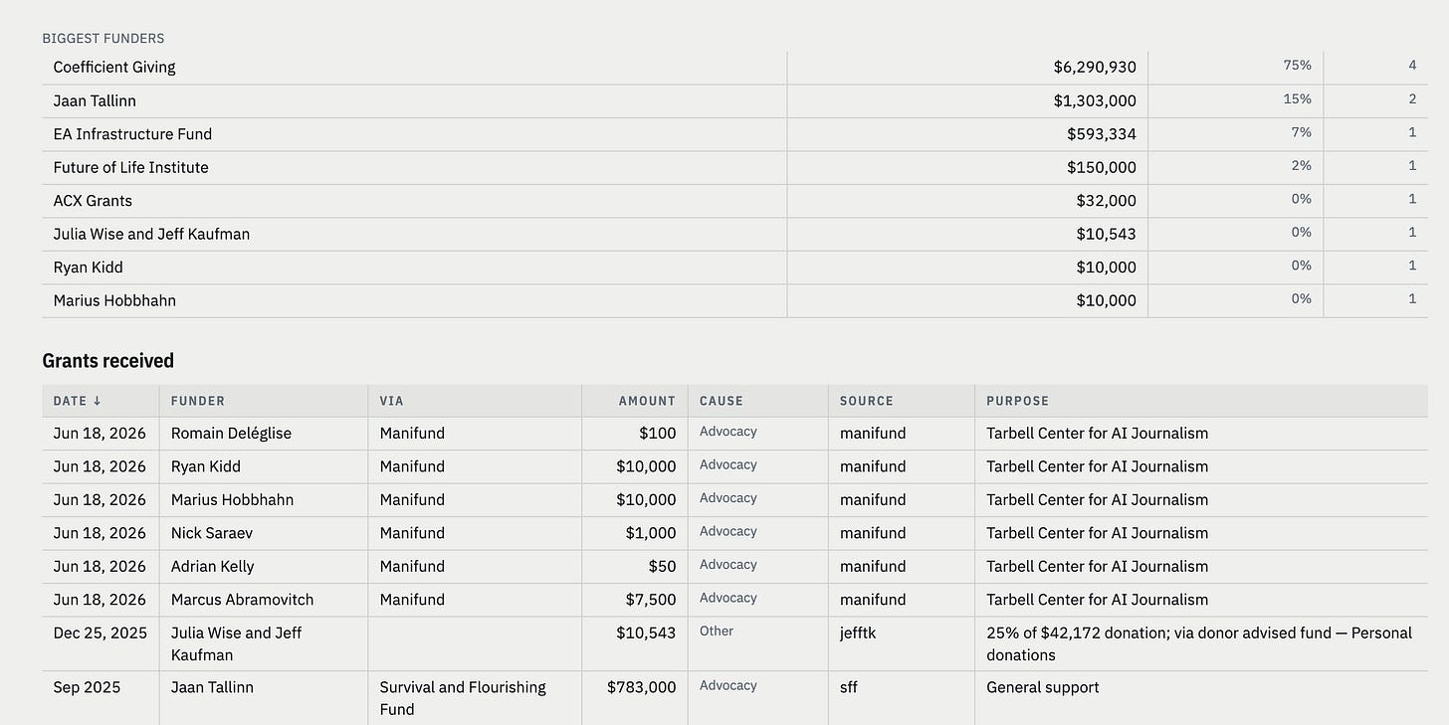1449x725 pixels.
Task: Click the PURPOSE column header
Action: [1017, 401]
